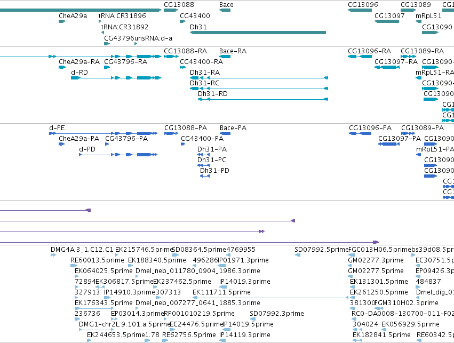Viewport: 454px width, 343px height.
Task: Click the Dh31-RD transcript label
Action: 213,94
